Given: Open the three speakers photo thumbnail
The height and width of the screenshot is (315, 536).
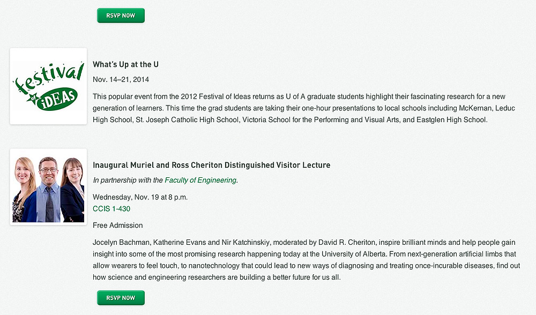Looking at the screenshot, I should pos(48,187).
